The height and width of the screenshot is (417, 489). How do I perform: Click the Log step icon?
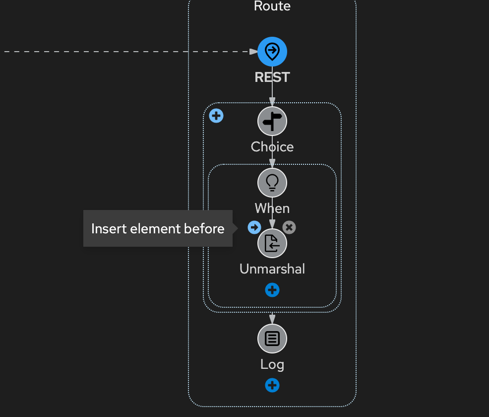click(272, 338)
